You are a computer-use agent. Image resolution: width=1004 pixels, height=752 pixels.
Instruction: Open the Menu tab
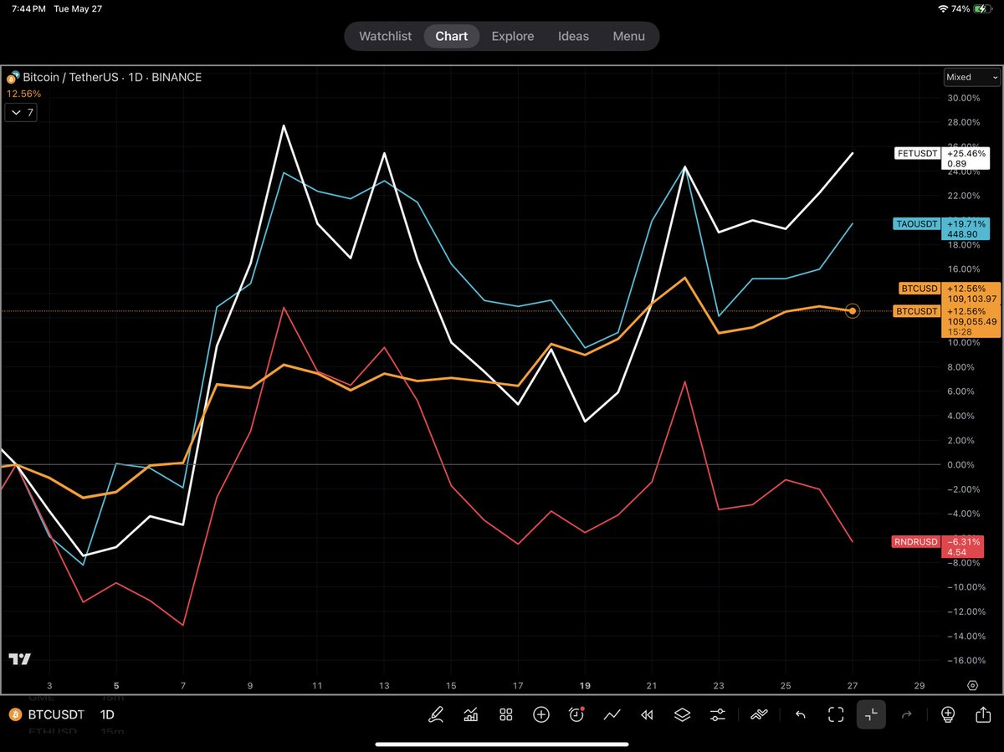tap(628, 37)
